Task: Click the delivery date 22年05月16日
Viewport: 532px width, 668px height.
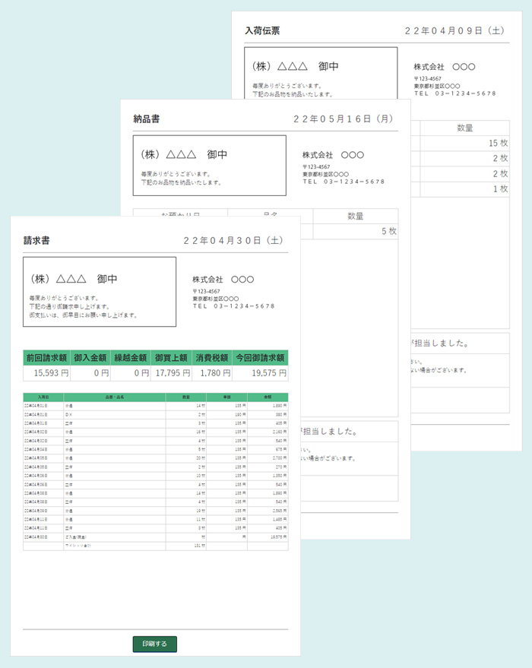Action: (344, 119)
